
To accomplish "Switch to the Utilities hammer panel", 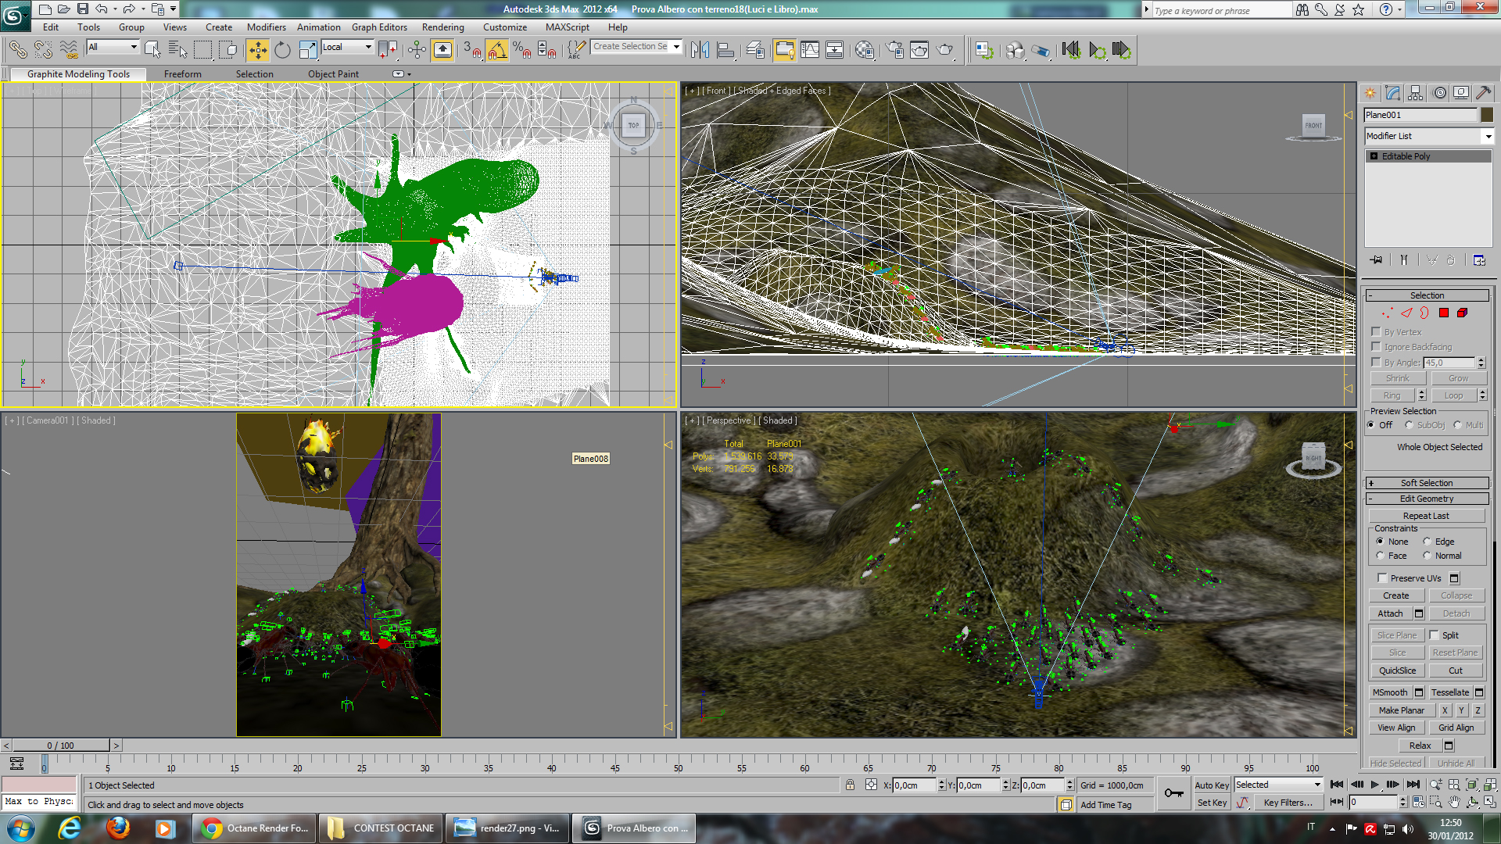I will [x=1483, y=93].
